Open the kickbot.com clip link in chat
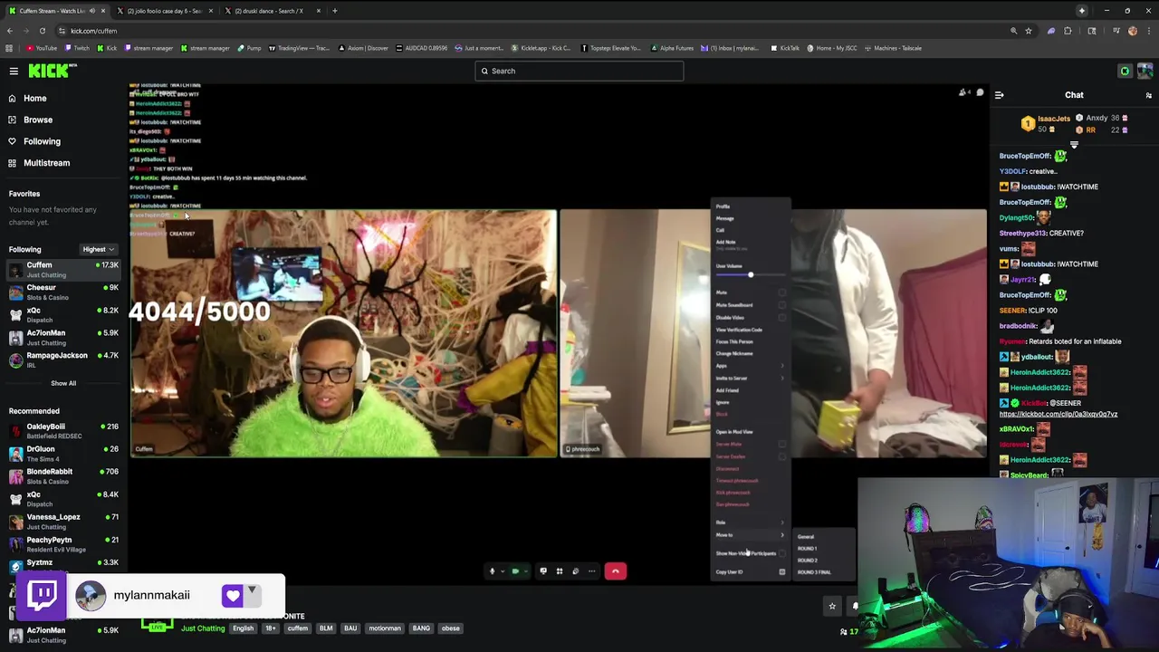This screenshot has width=1159, height=652. pyautogui.click(x=1058, y=414)
